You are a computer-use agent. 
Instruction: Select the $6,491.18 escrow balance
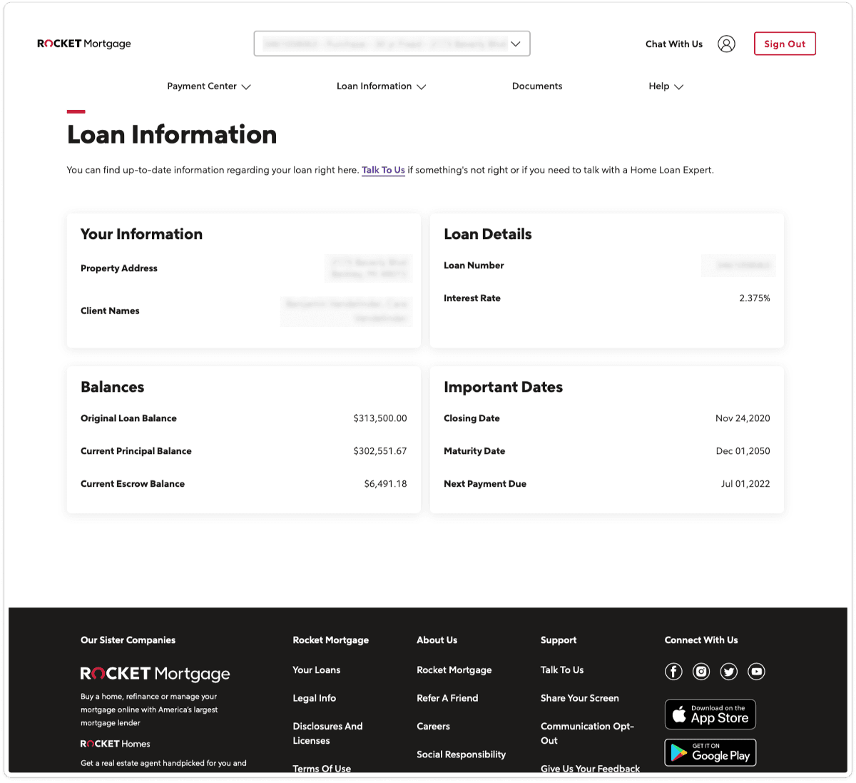tap(385, 484)
